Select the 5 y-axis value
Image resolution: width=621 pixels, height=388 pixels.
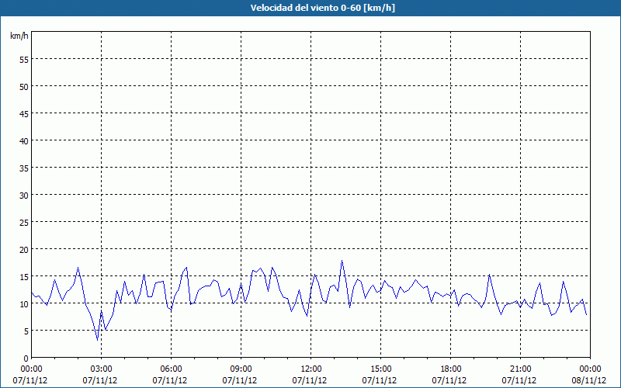tap(26, 331)
